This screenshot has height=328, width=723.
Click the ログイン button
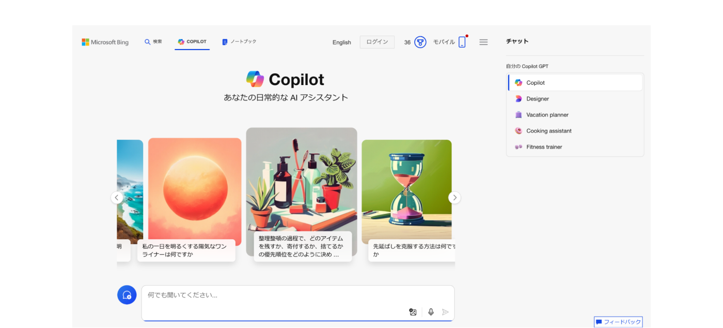377,42
